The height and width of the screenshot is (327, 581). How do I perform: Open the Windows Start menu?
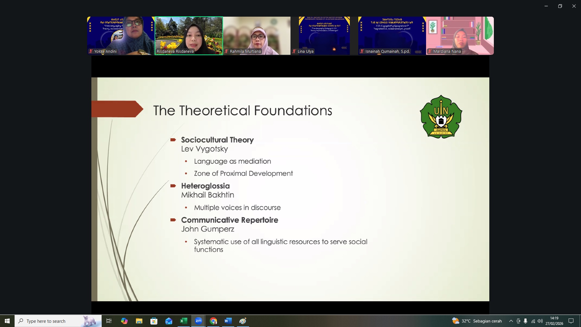click(x=7, y=321)
